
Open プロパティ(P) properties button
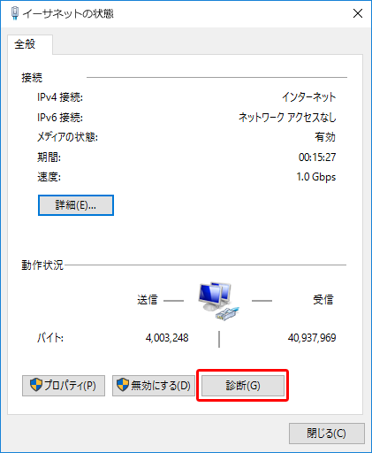[64, 386]
